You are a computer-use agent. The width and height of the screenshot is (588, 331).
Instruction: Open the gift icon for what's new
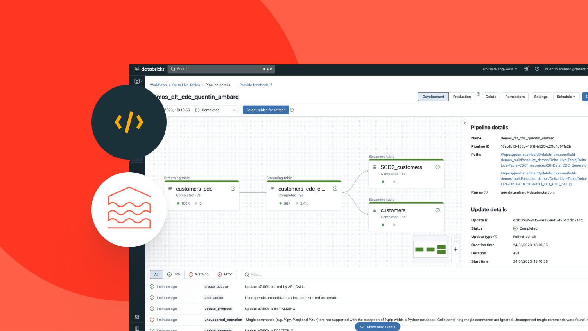pos(526,69)
